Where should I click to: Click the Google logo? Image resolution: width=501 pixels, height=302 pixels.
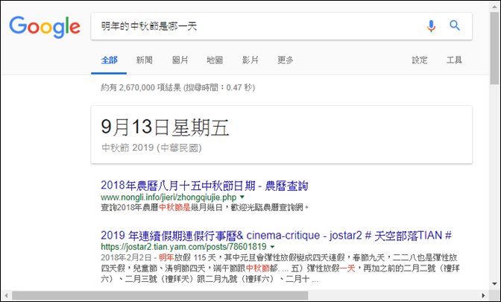click(x=45, y=27)
